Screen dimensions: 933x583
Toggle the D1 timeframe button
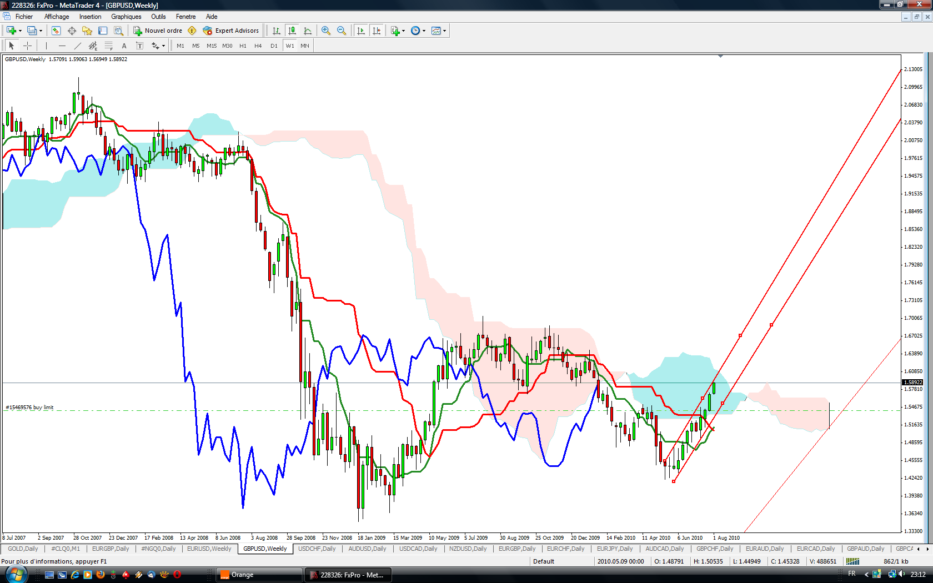click(x=274, y=46)
